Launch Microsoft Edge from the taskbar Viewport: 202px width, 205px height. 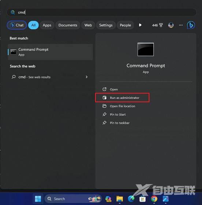(x=131, y=199)
